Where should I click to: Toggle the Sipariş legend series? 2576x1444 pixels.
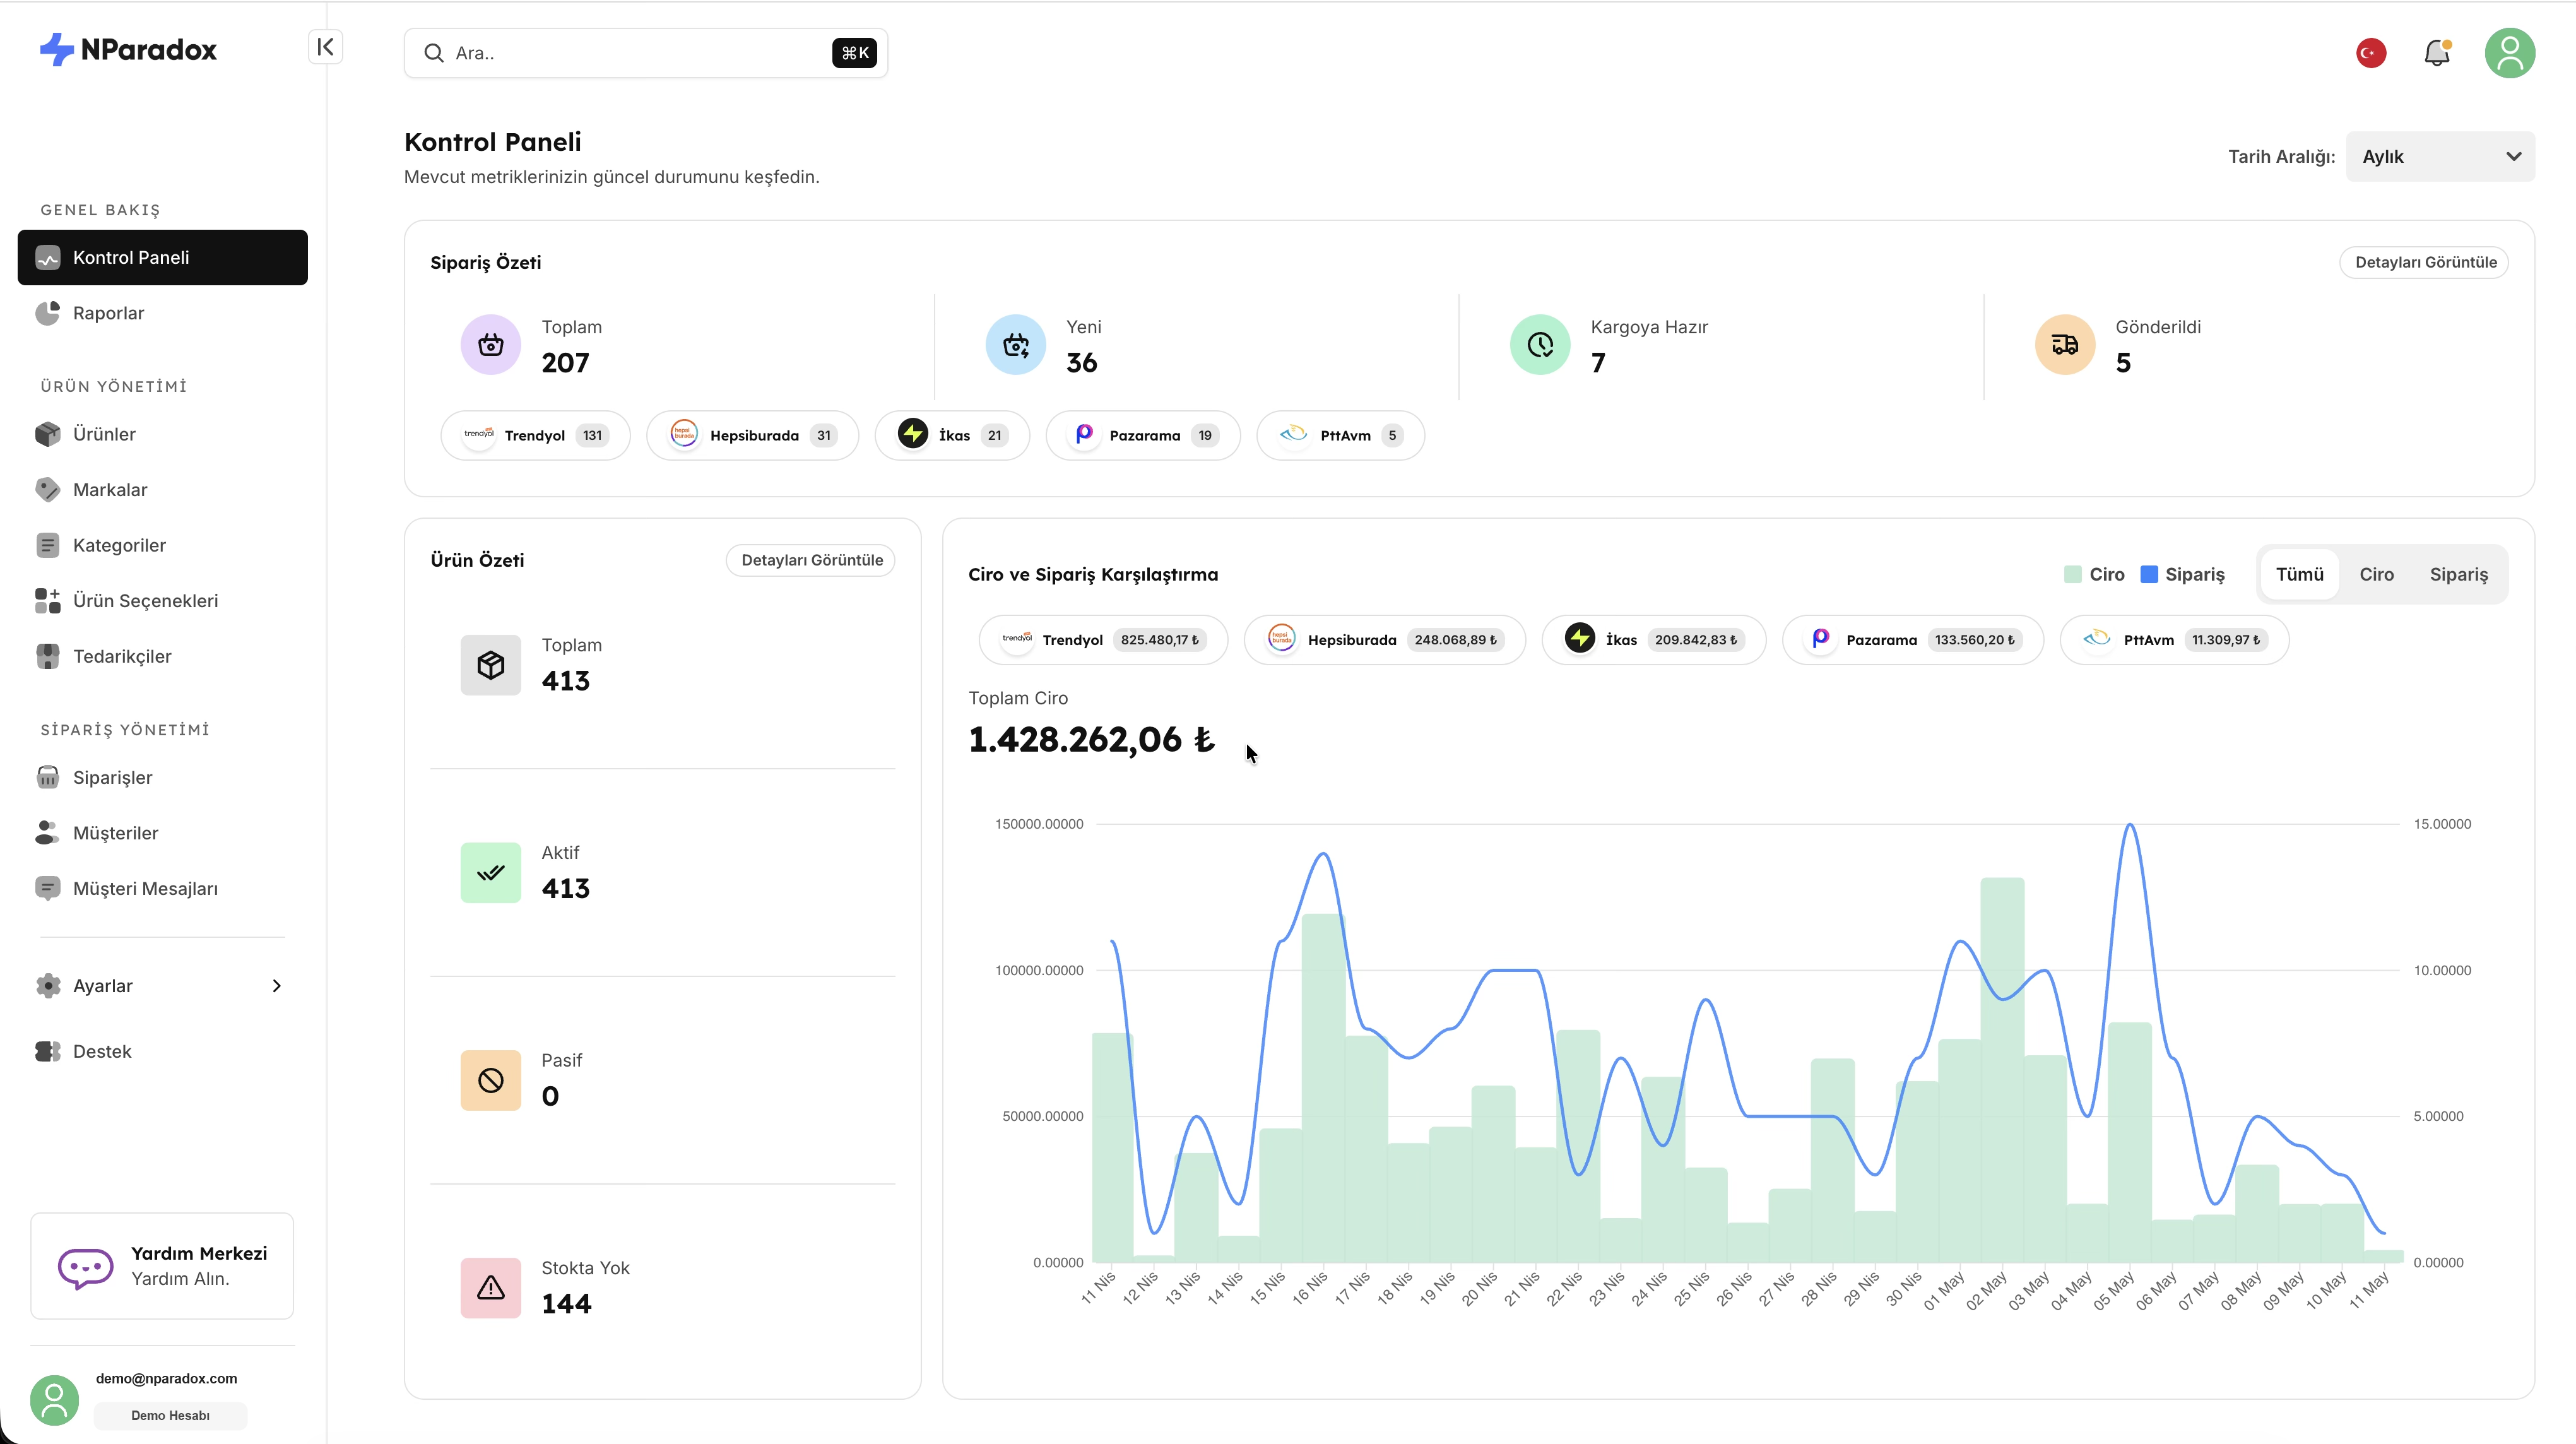[x=2182, y=574]
